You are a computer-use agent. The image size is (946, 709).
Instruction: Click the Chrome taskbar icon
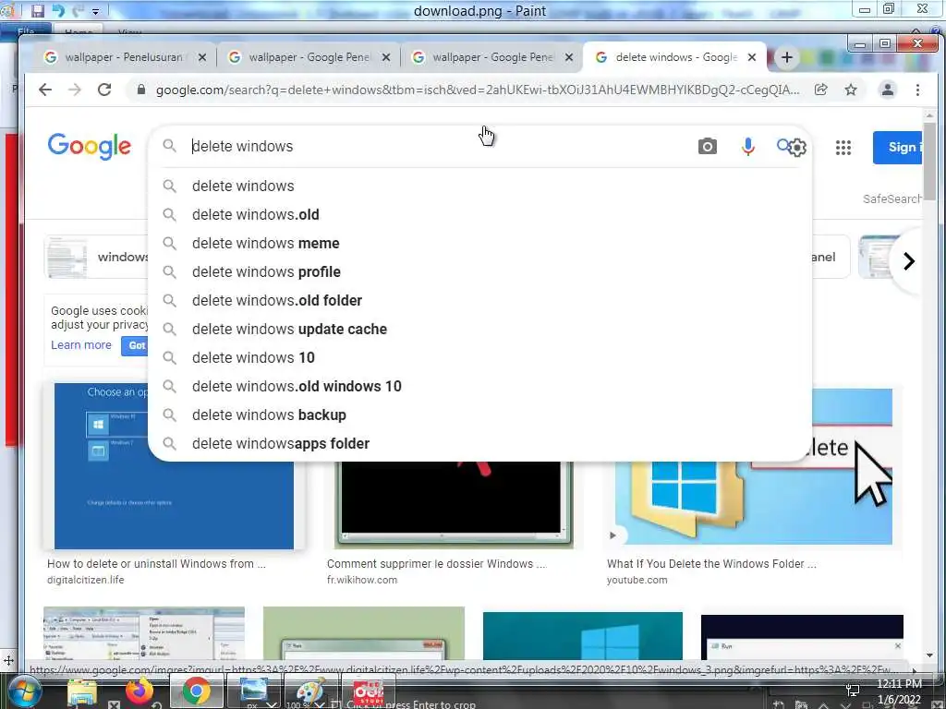[x=196, y=691]
